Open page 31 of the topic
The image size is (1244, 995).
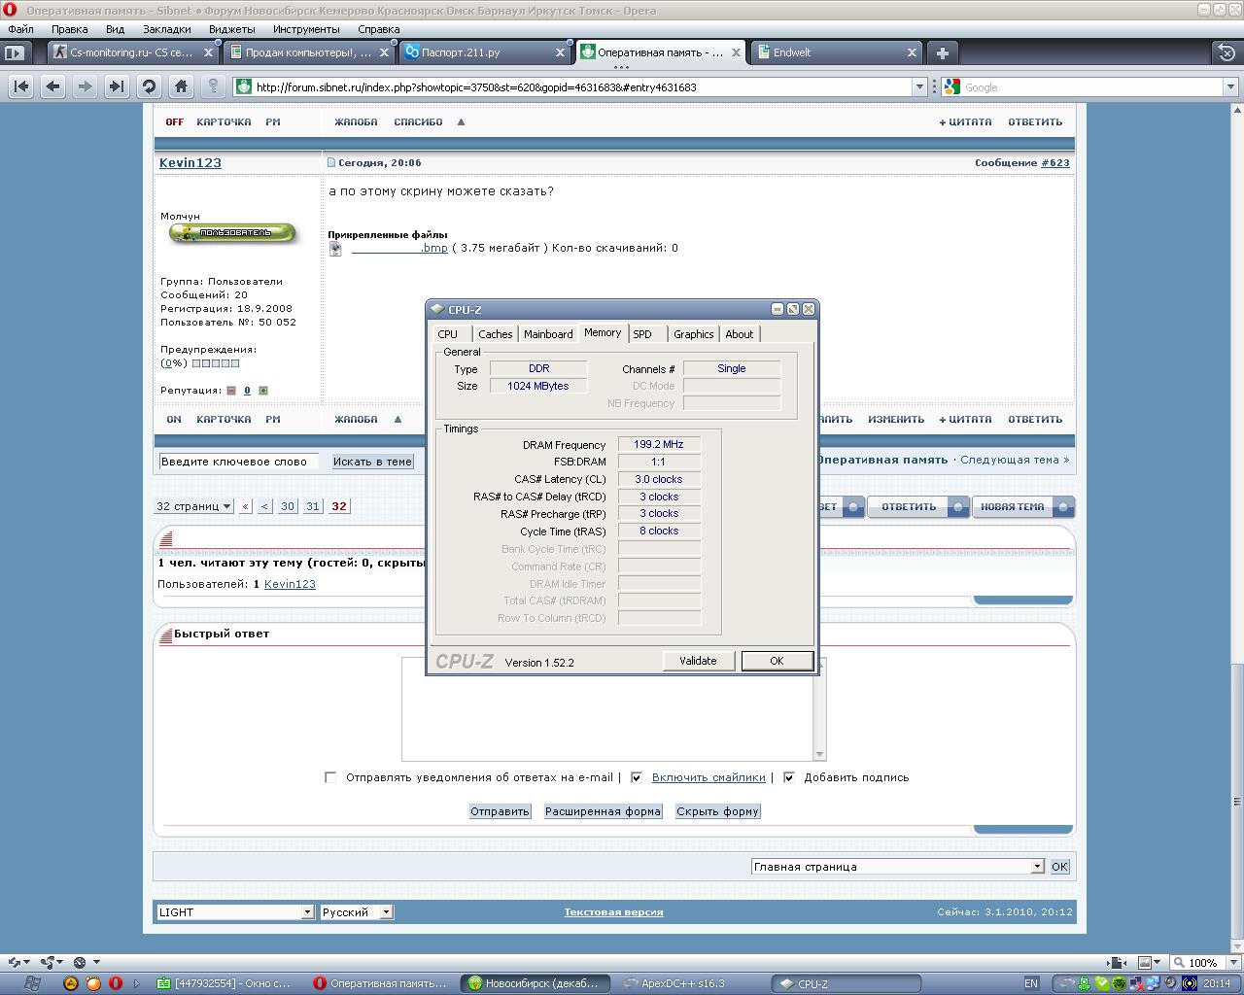pos(313,506)
